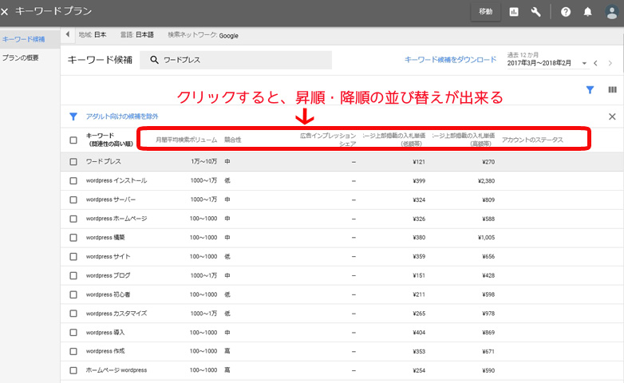Remove the filter bar with X
This screenshot has height=383, width=624.
(612, 116)
